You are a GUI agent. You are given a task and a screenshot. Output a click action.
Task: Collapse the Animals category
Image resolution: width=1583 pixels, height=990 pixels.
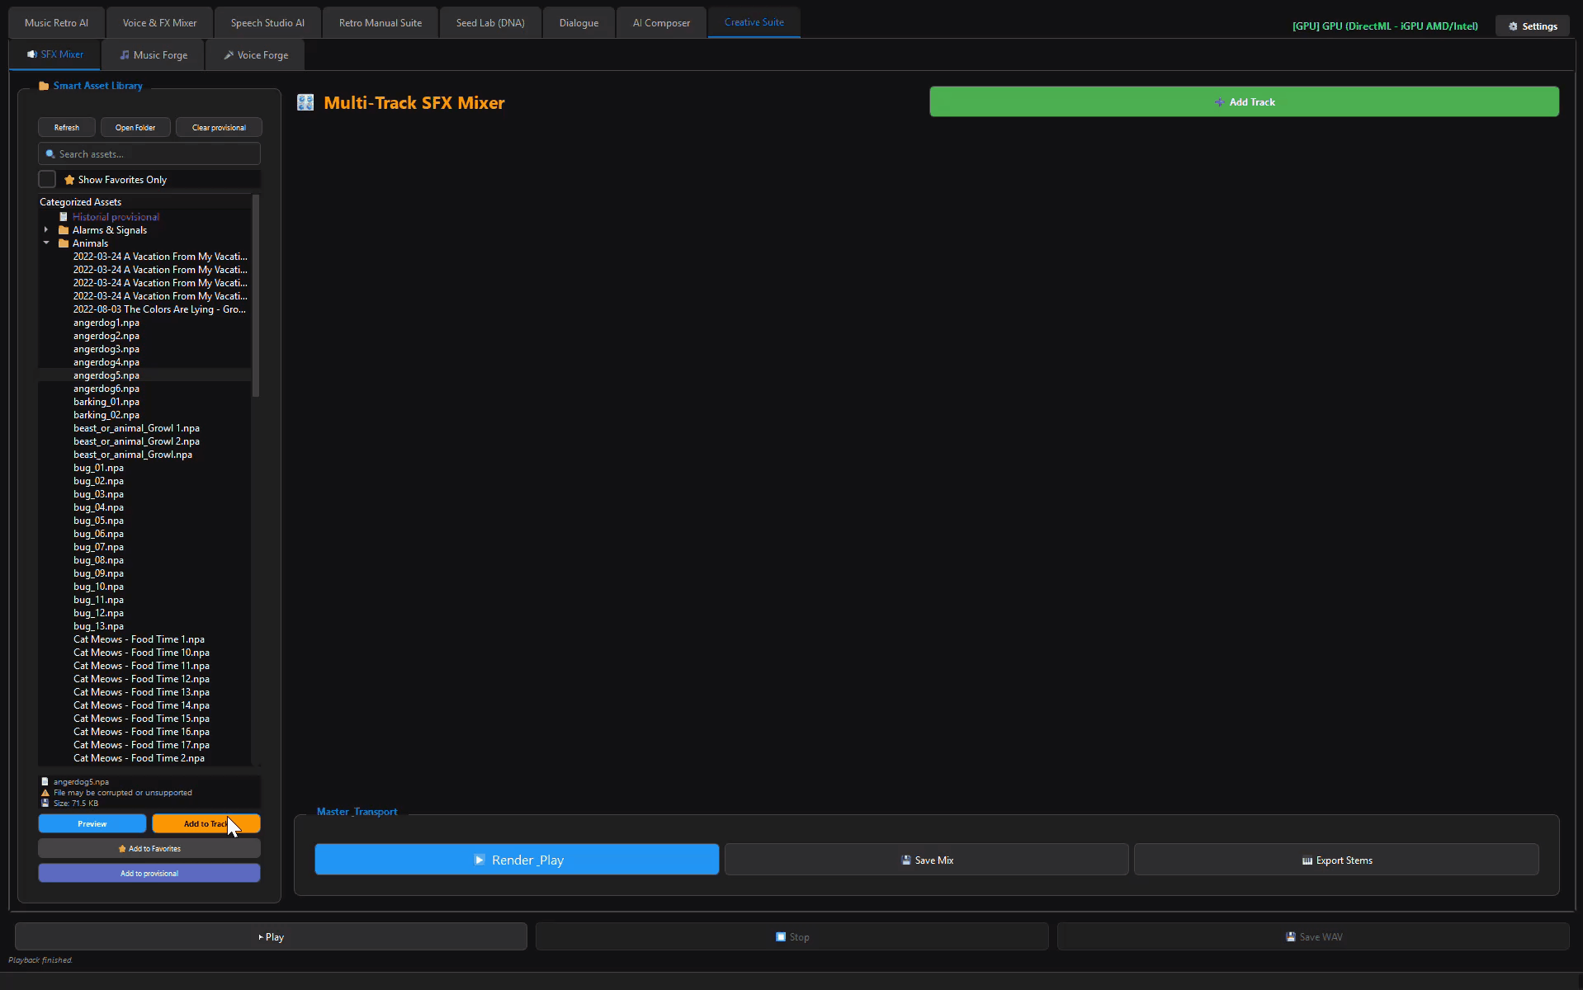[x=46, y=243]
